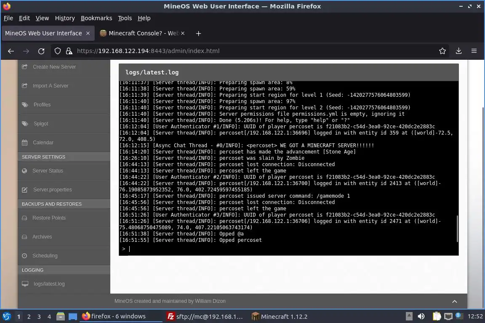This screenshot has width=485, height=323.
Task: Click the volume speaker tray icon
Action: 421,316
